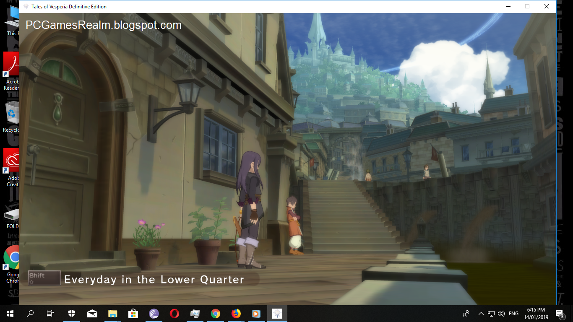Select Tales of Vesperia taskbar button

(x=277, y=313)
